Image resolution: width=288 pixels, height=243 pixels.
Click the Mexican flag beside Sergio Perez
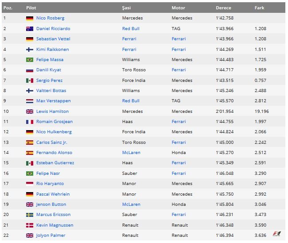(x=30, y=81)
